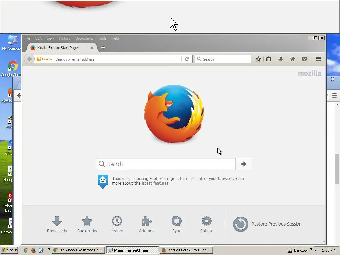
Task: Switch to HP Support Assistant taskbar button
Action: 78,250
